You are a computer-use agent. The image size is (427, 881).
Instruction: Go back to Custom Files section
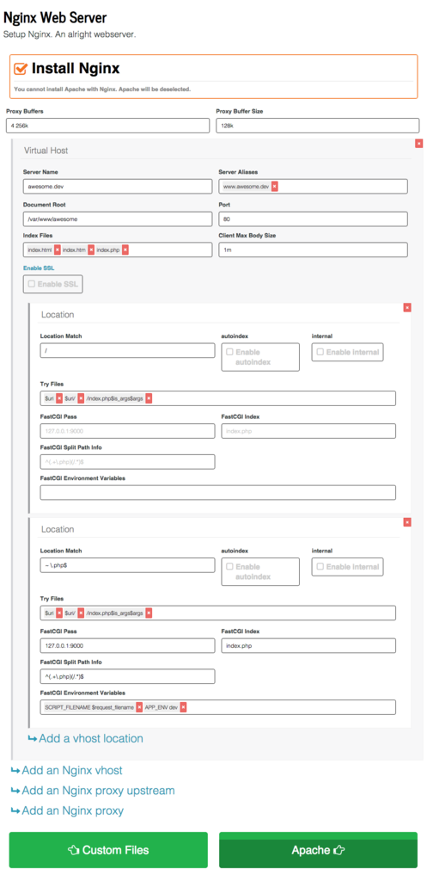(x=108, y=850)
